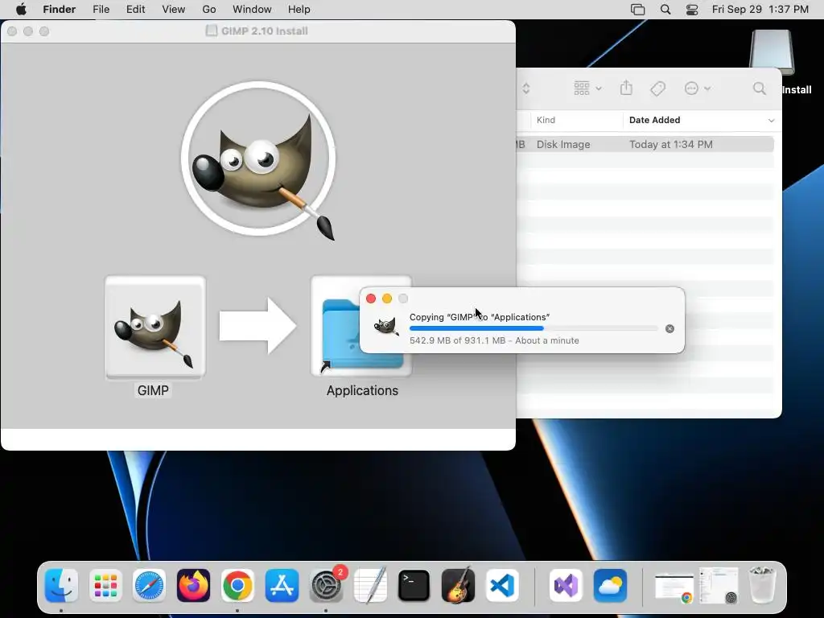
Task: Close the copy progress dialog
Action: tap(371, 299)
